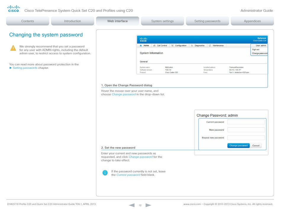Screen dimensions: 281x211
Task: Click the blue information circle icon
Action: coord(105,173)
